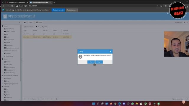The height and width of the screenshot is (106, 189).
Task: Open Paylaşılmış klasörler in sidebar
Action: tap(11, 84)
